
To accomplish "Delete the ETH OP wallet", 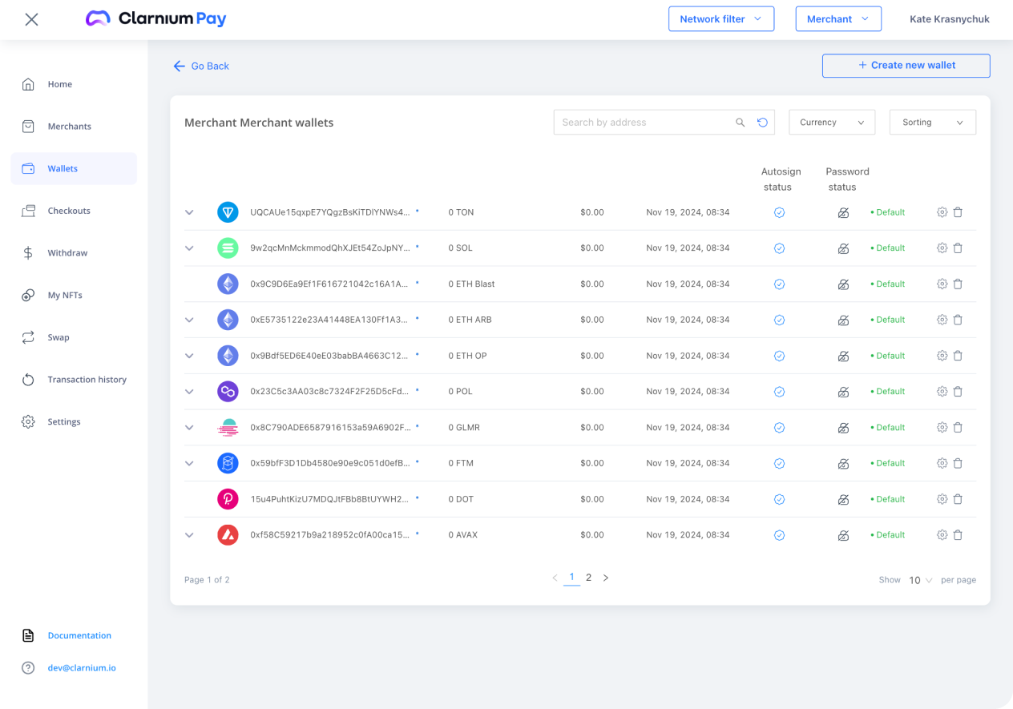I will click(958, 356).
